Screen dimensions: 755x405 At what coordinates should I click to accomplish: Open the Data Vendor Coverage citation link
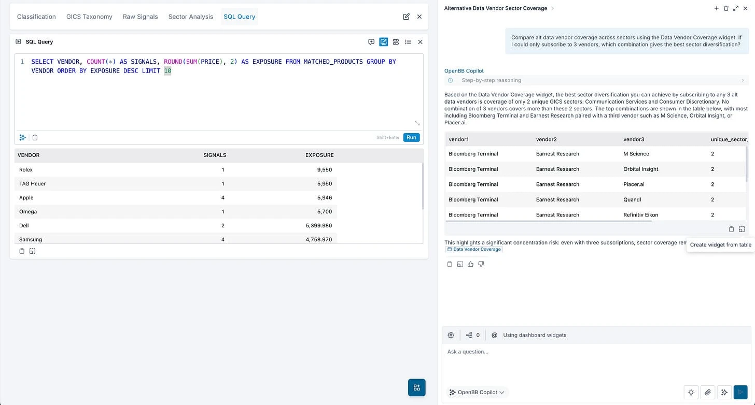474,249
